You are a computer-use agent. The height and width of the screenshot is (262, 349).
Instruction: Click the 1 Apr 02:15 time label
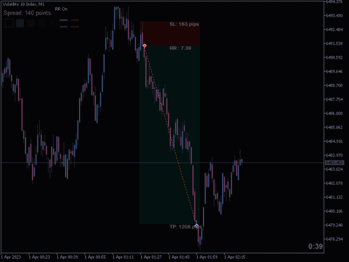point(235,257)
